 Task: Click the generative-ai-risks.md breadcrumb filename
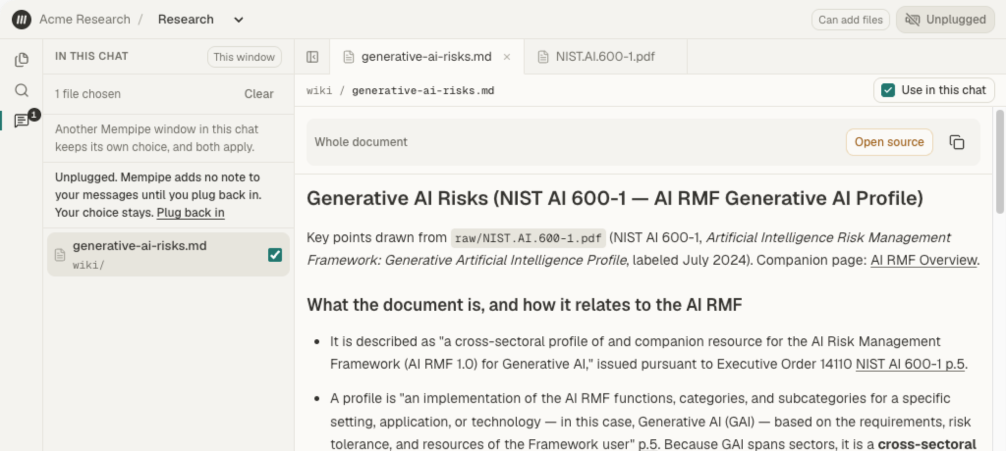tap(423, 91)
